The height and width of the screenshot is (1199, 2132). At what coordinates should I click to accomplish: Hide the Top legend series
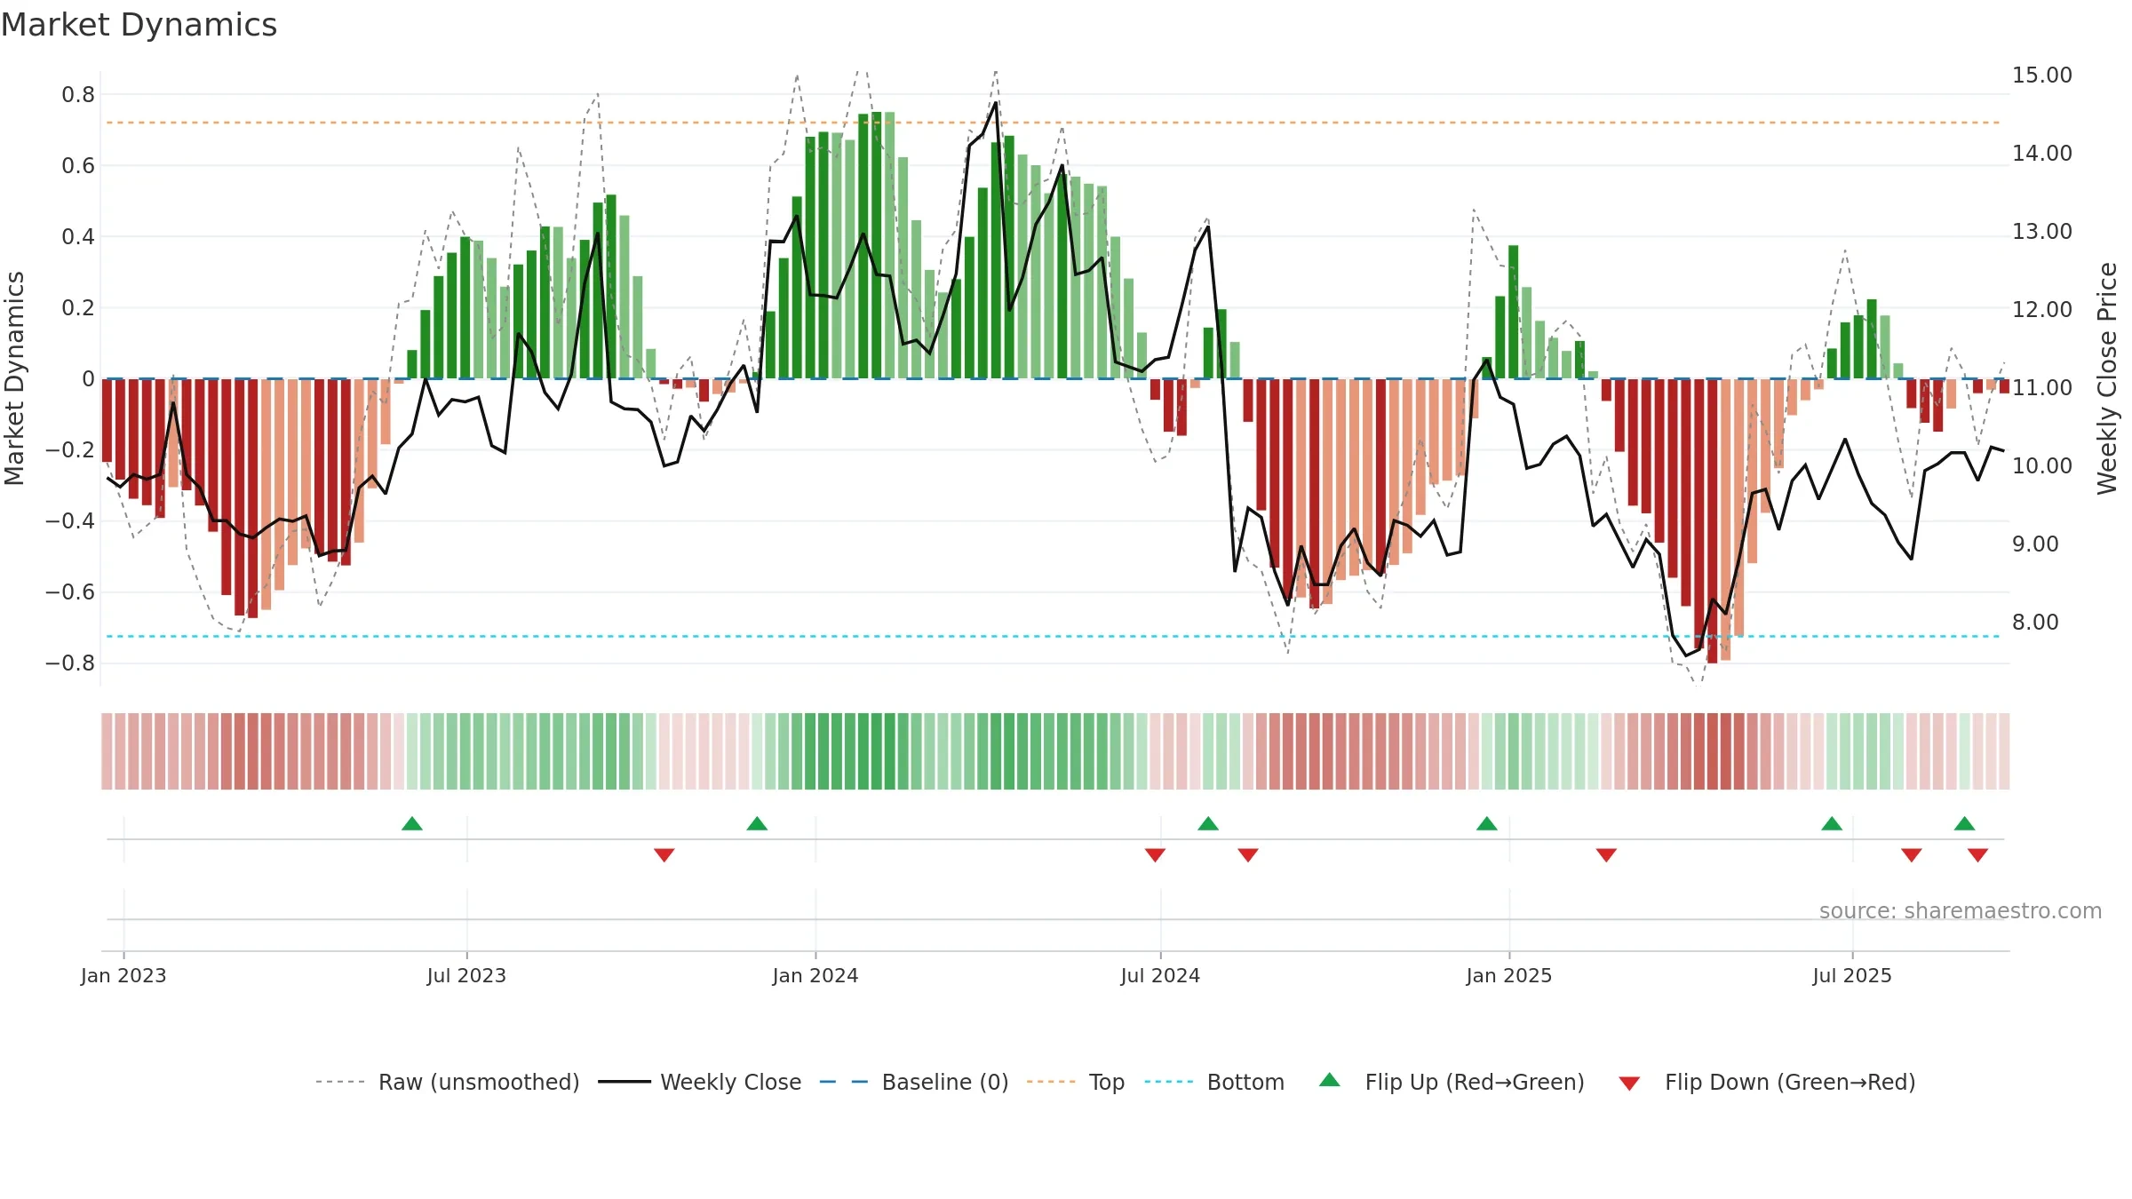coord(1076,1082)
